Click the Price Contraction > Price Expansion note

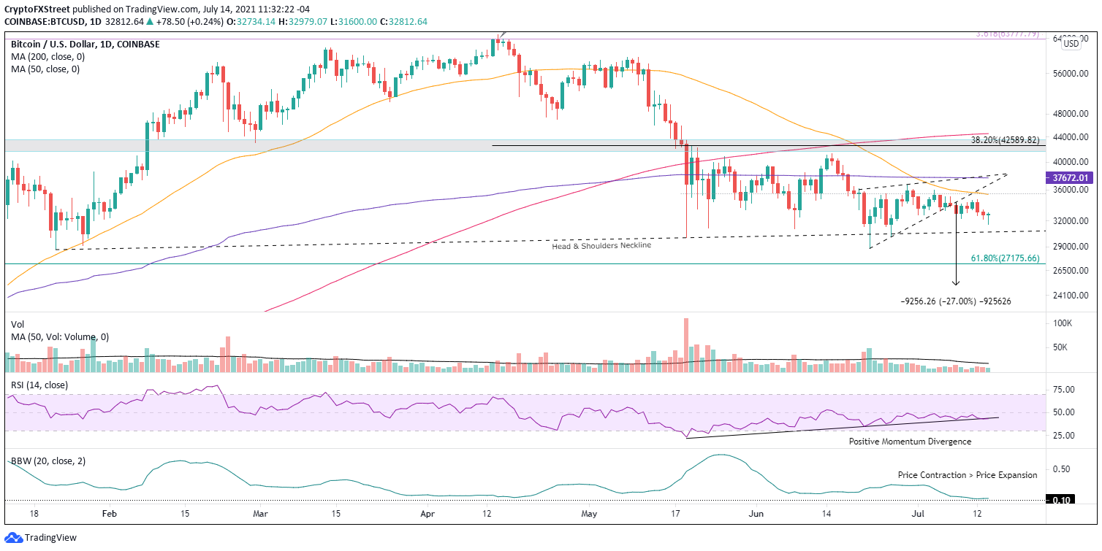pos(968,475)
